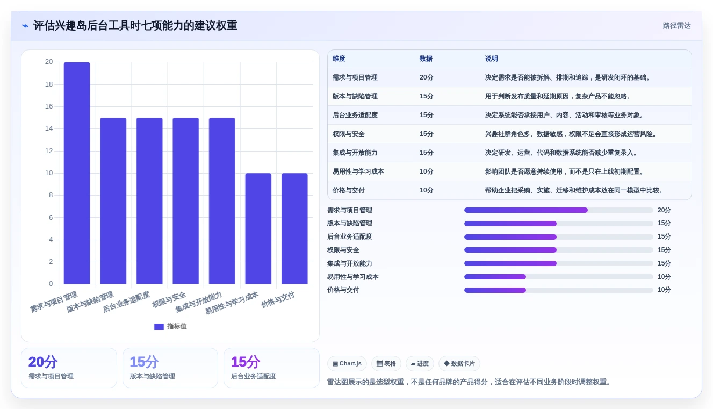Click the 版本与缺陷管理 x-axis label

90,302
